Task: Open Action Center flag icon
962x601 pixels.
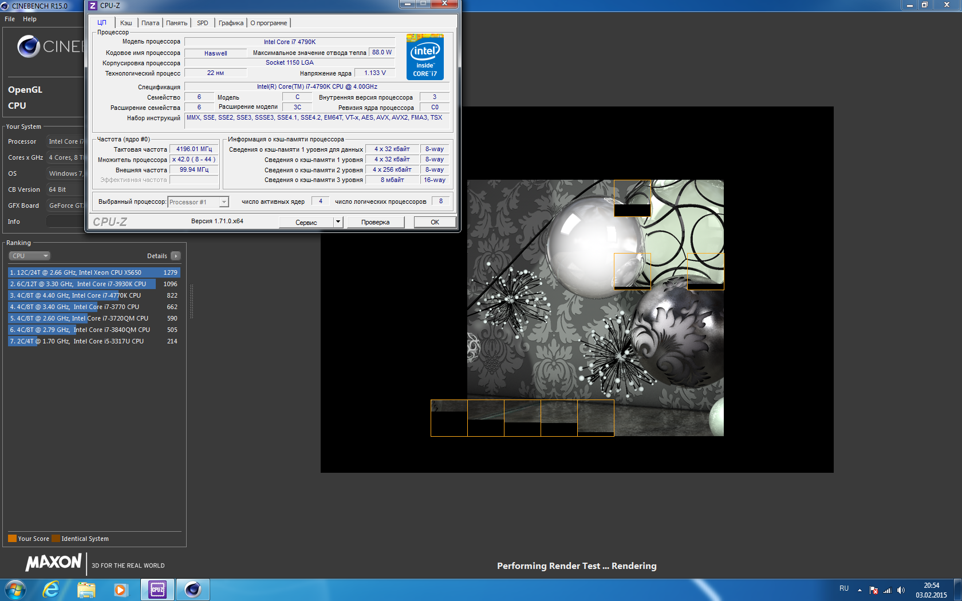Action: click(874, 590)
